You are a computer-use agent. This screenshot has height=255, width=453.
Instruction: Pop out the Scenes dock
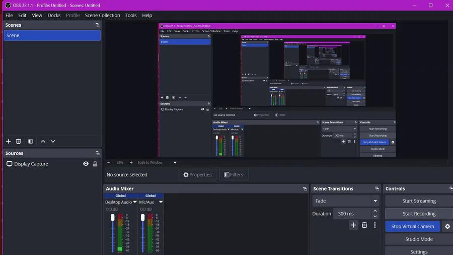tap(97, 25)
